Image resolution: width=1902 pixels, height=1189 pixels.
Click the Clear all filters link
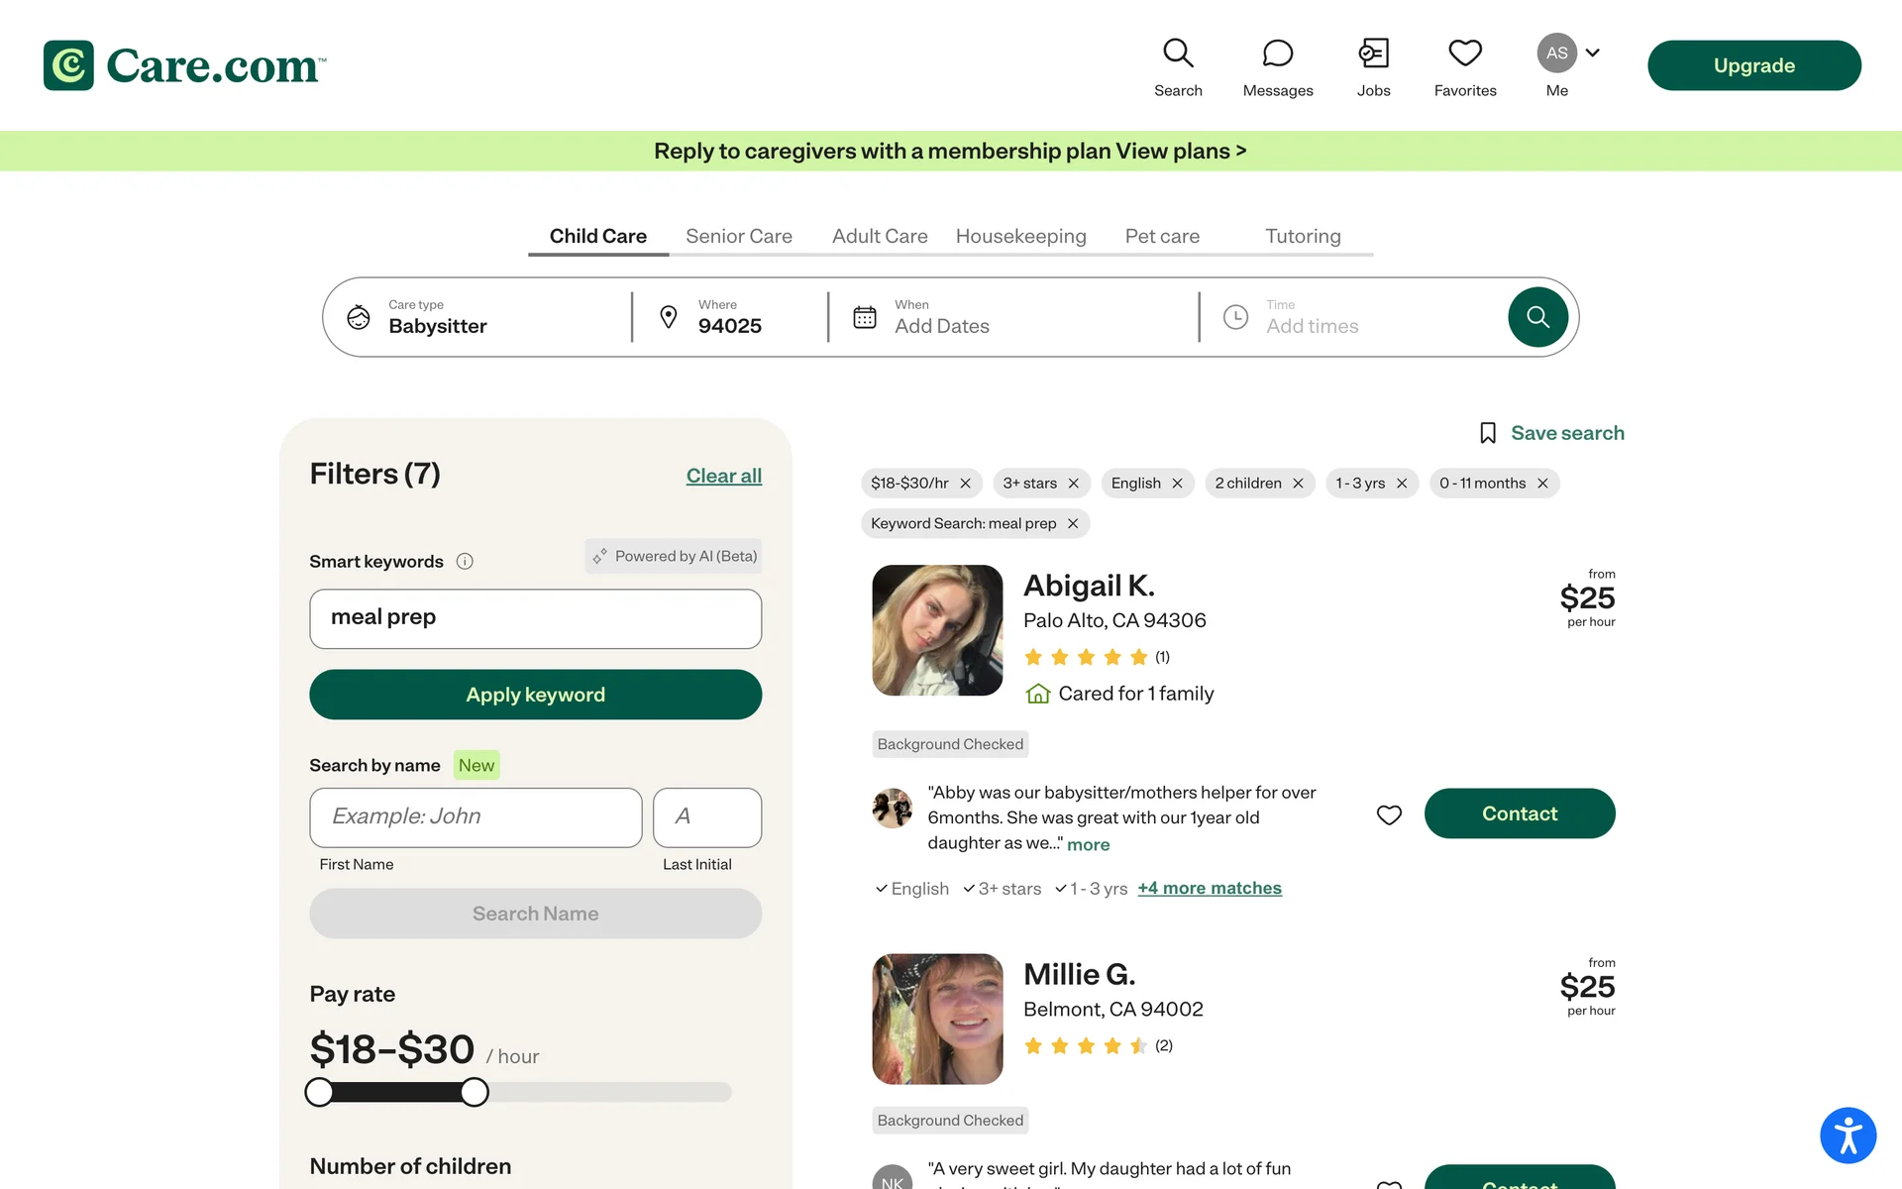[x=723, y=476]
